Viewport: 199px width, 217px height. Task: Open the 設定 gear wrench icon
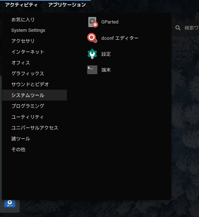pyautogui.click(x=92, y=54)
